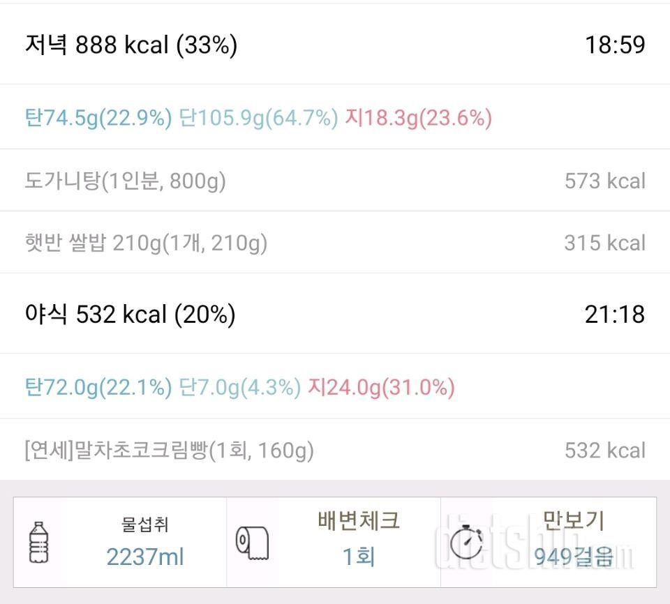Image resolution: width=670 pixels, height=604 pixels.
Task: Select the 햇반 쌀밥 210g entry
Action: 146,243
